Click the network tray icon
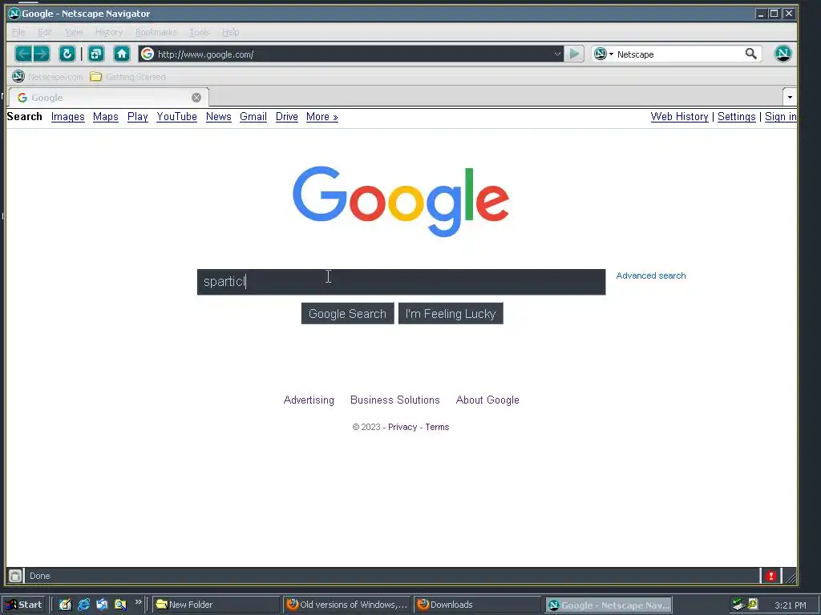821x615 pixels. click(x=738, y=605)
